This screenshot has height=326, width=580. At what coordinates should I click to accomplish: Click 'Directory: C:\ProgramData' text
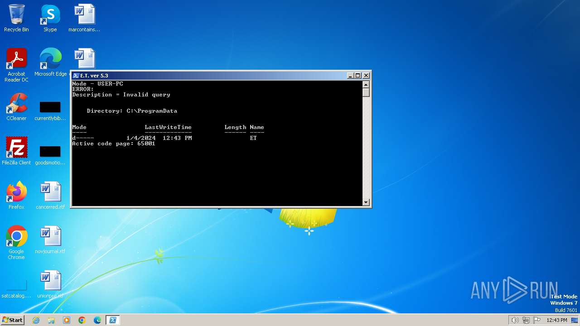point(132,111)
